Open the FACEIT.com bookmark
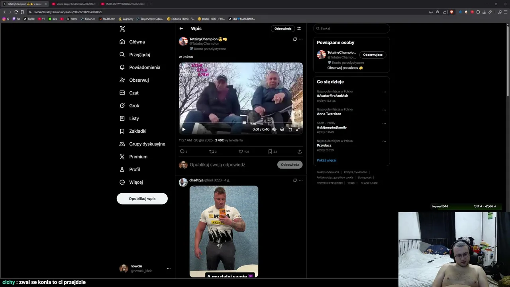510x287 pixels. 106,19
